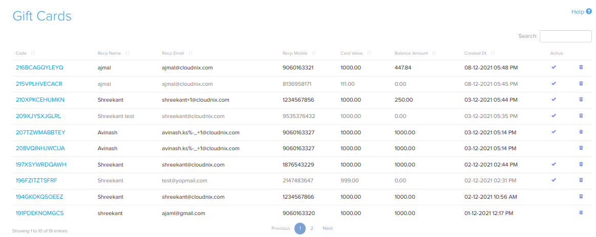Select pagination page 1
The width and height of the screenshot is (596, 237).
point(300,228)
